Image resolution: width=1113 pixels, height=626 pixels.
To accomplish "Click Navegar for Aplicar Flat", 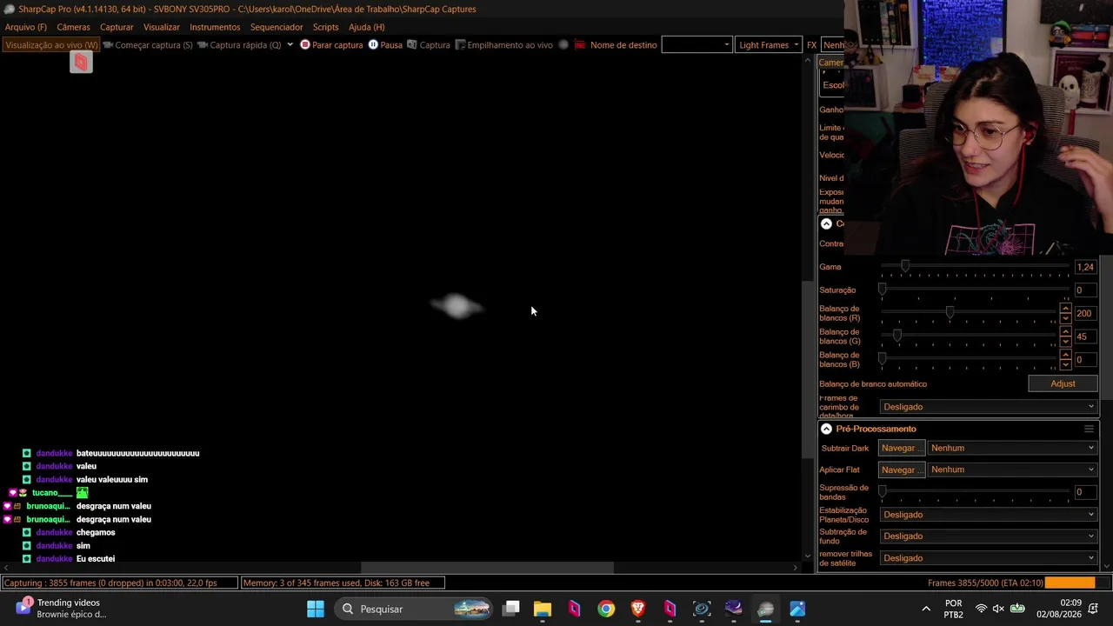I will 901,469.
